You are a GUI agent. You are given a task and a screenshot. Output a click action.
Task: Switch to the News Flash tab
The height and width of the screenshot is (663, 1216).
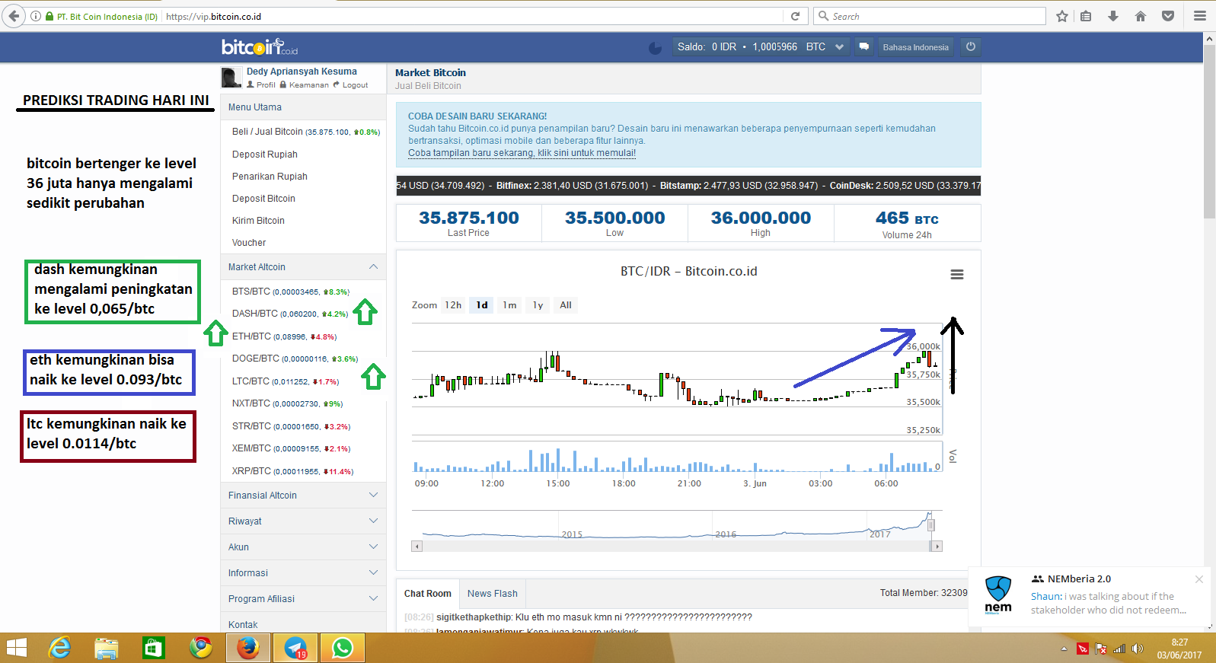[493, 594]
